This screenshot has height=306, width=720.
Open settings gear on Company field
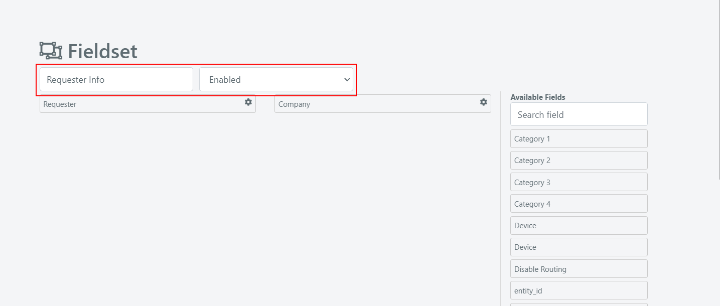coord(484,102)
